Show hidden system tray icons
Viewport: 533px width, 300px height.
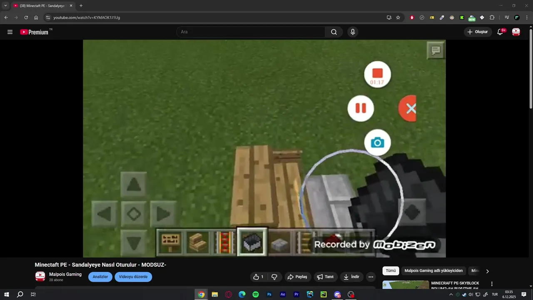point(451,295)
